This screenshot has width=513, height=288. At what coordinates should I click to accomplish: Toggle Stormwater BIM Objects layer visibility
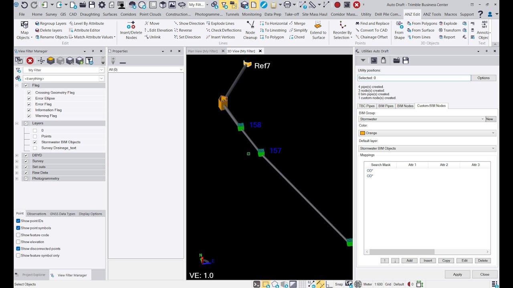pyautogui.click(x=35, y=142)
